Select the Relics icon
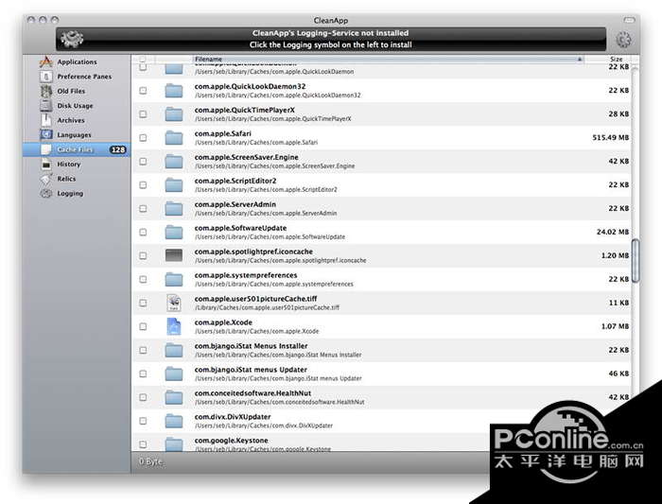The height and width of the screenshot is (504, 662). coord(45,179)
